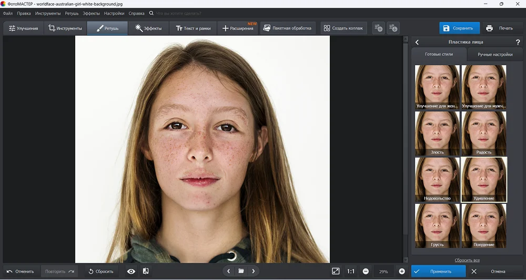Open the Инструменты tab

coord(65,28)
